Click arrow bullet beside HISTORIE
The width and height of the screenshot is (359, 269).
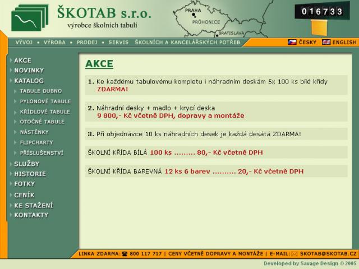point(11,174)
